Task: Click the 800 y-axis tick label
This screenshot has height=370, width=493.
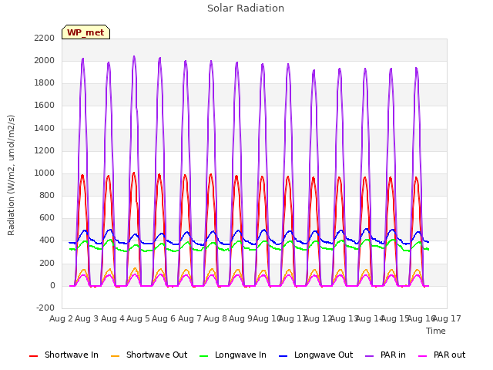Action: 47,196
